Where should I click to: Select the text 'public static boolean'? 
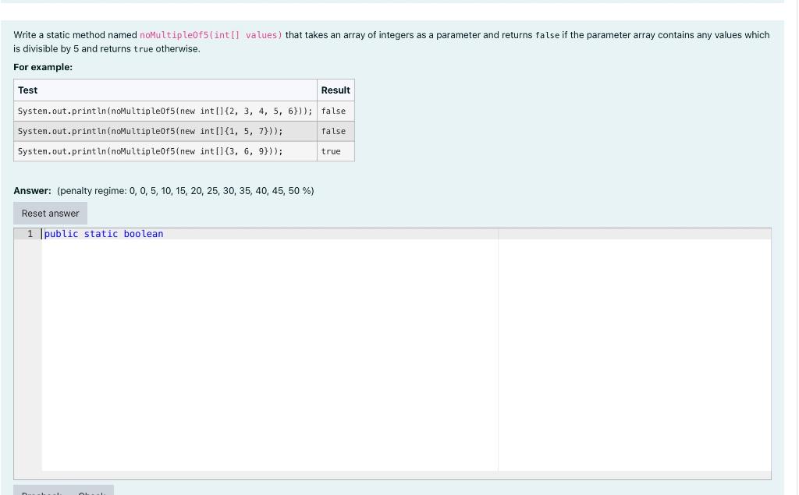point(102,233)
